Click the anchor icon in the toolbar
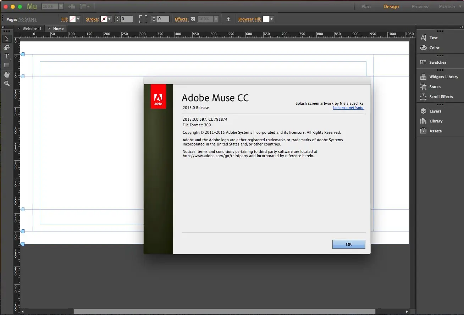This screenshot has width=464, height=315. click(x=228, y=19)
